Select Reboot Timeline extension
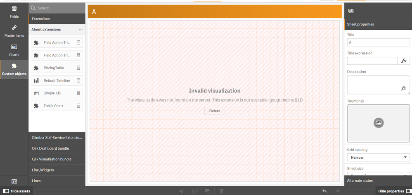412x195 pixels. coord(57,80)
